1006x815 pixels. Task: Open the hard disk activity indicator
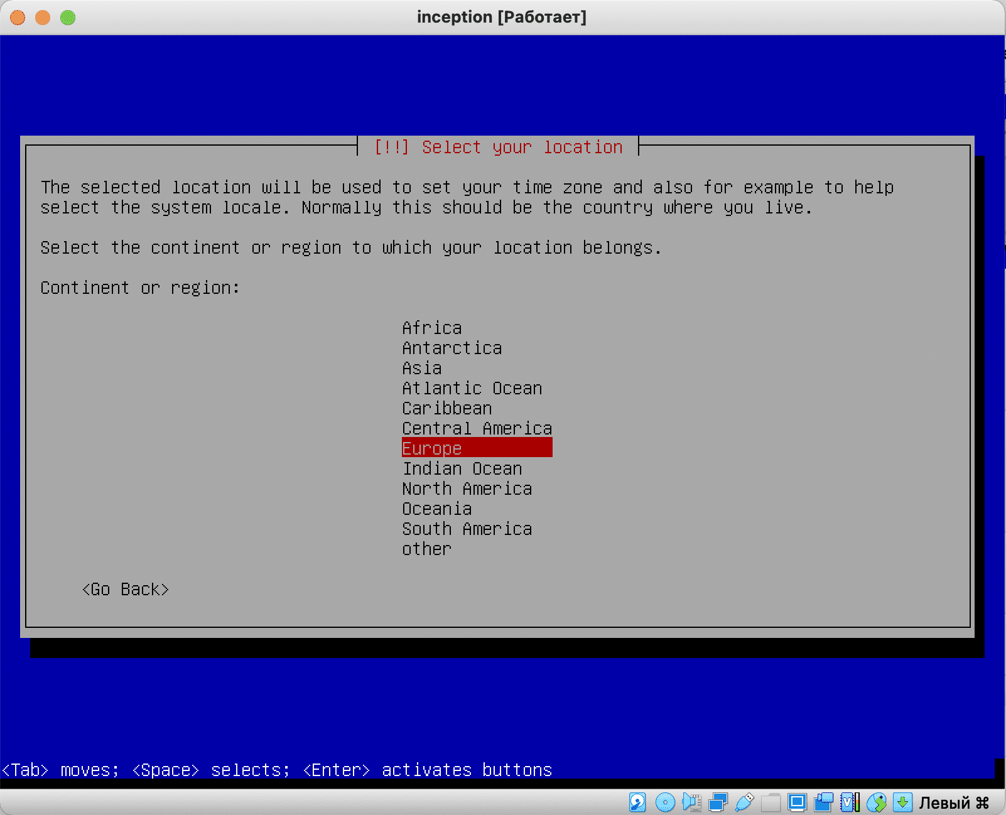coord(637,802)
